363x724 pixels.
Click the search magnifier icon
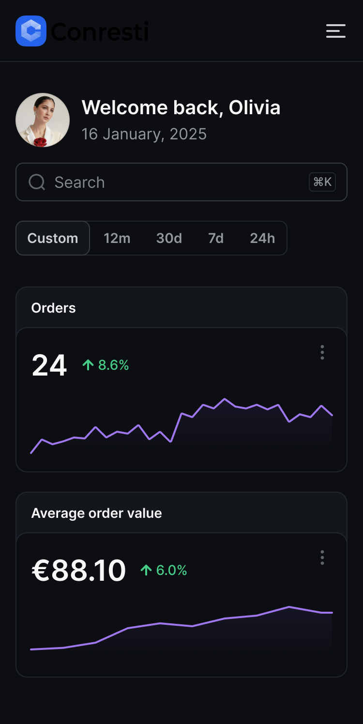[x=37, y=182]
